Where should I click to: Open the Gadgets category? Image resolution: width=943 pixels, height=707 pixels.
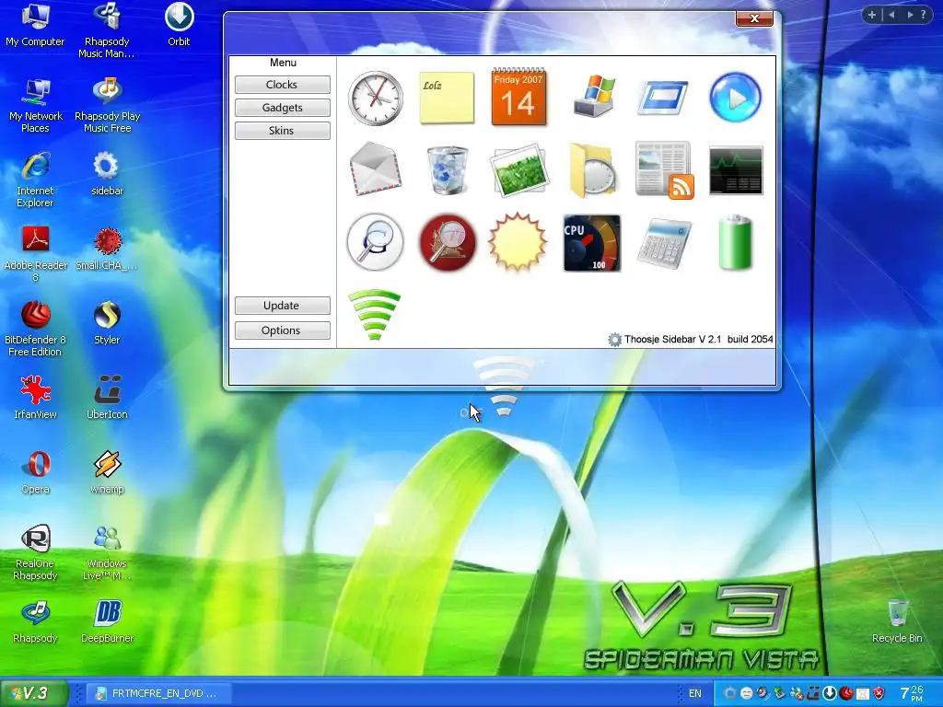(282, 108)
